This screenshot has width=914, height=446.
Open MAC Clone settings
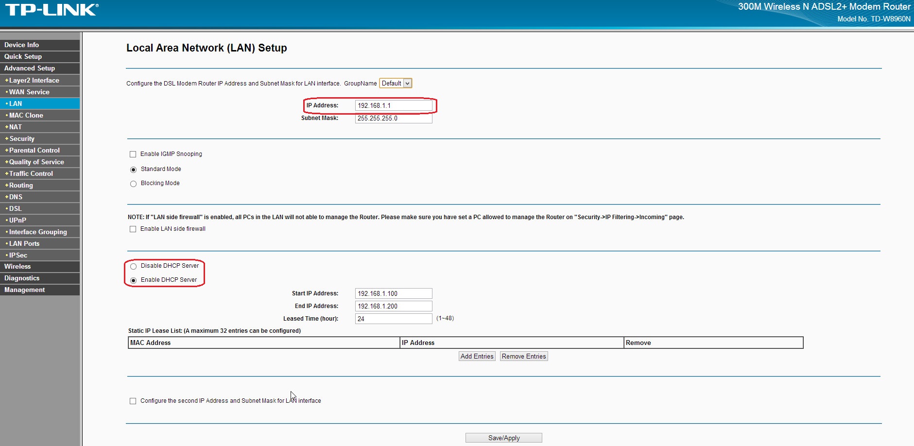click(x=40, y=115)
